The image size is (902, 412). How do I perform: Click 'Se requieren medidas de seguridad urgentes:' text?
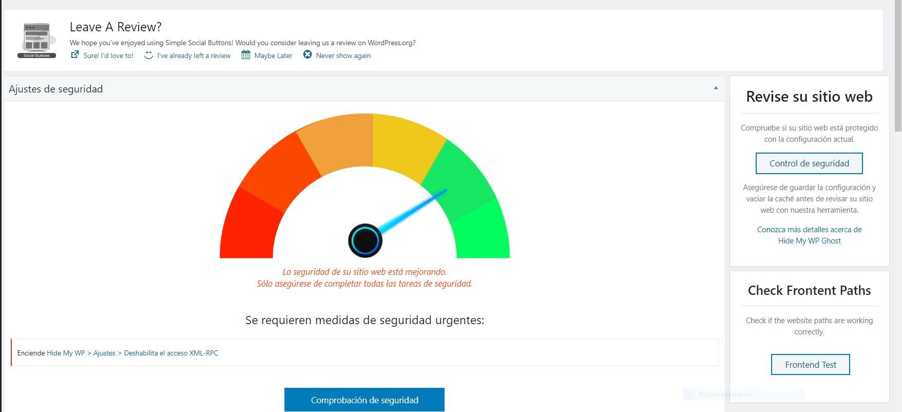point(364,320)
